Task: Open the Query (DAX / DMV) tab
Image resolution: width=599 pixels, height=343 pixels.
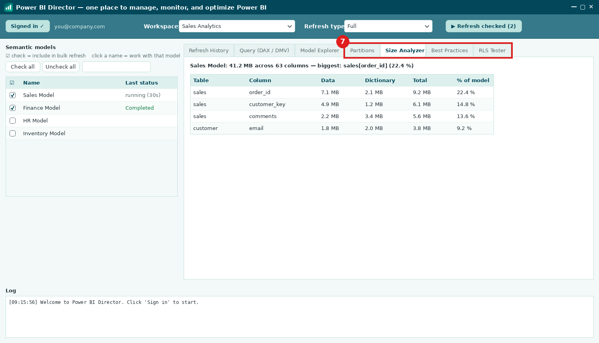Action: pos(264,51)
